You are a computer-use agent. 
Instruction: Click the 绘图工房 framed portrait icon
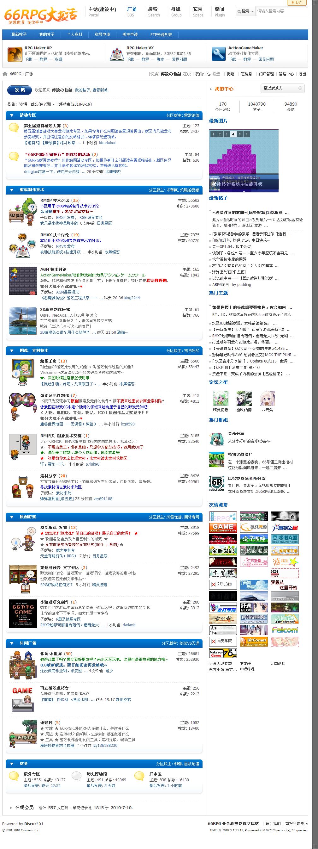(22, 372)
